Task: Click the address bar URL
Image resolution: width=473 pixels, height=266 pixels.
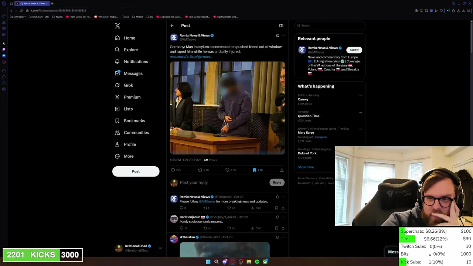Action: click(58, 11)
